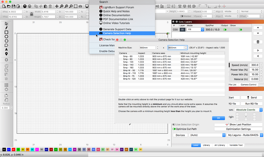
Task: Pick the red 02 palette color swatch
Action: tap(14, 150)
